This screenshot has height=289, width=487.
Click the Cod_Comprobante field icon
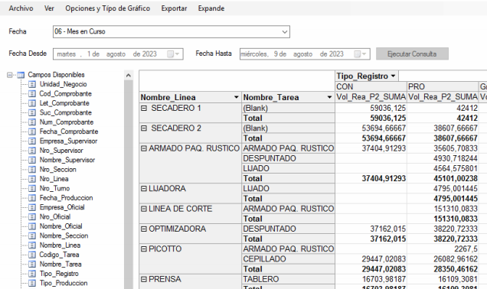pos(32,93)
